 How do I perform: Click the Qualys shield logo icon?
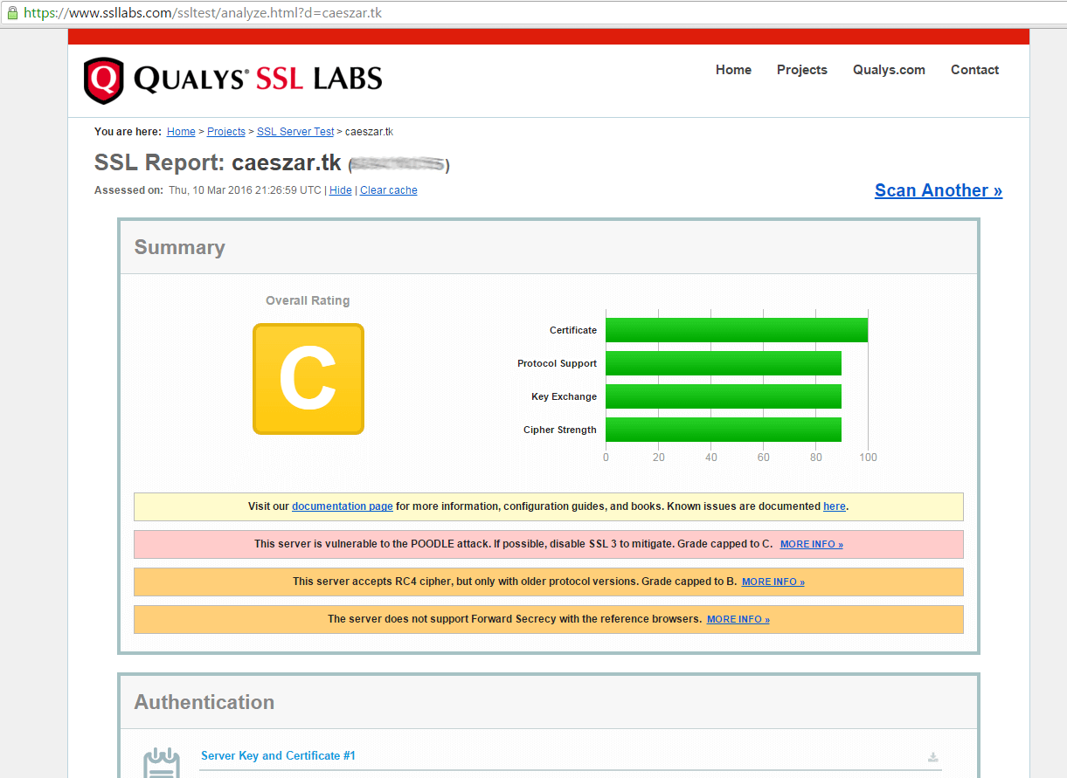pos(104,80)
